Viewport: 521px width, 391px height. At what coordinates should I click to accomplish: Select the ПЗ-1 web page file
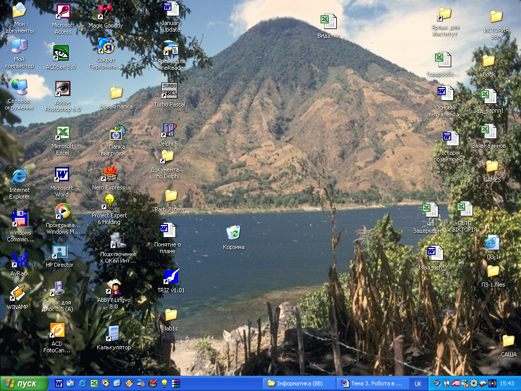click(x=493, y=243)
